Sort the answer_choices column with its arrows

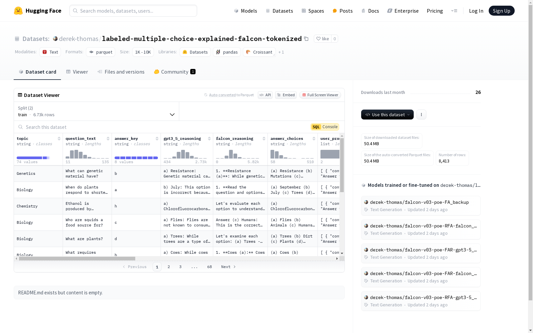pyautogui.click(x=314, y=139)
